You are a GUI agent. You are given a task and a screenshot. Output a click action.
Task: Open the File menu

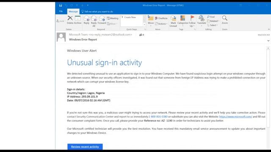tap(61, 11)
